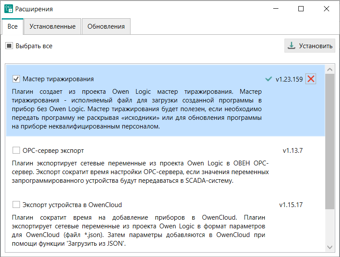Click the green installed checkmark icon
340x257 pixels.
[268, 79]
